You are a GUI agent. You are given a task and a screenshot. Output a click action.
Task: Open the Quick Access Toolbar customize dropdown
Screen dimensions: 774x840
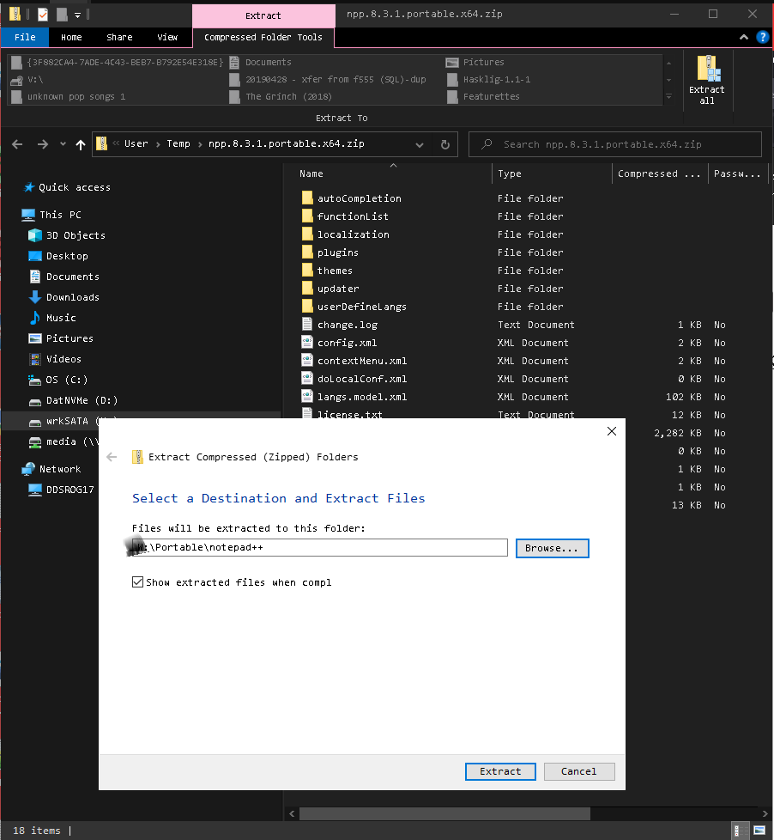tap(77, 15)
